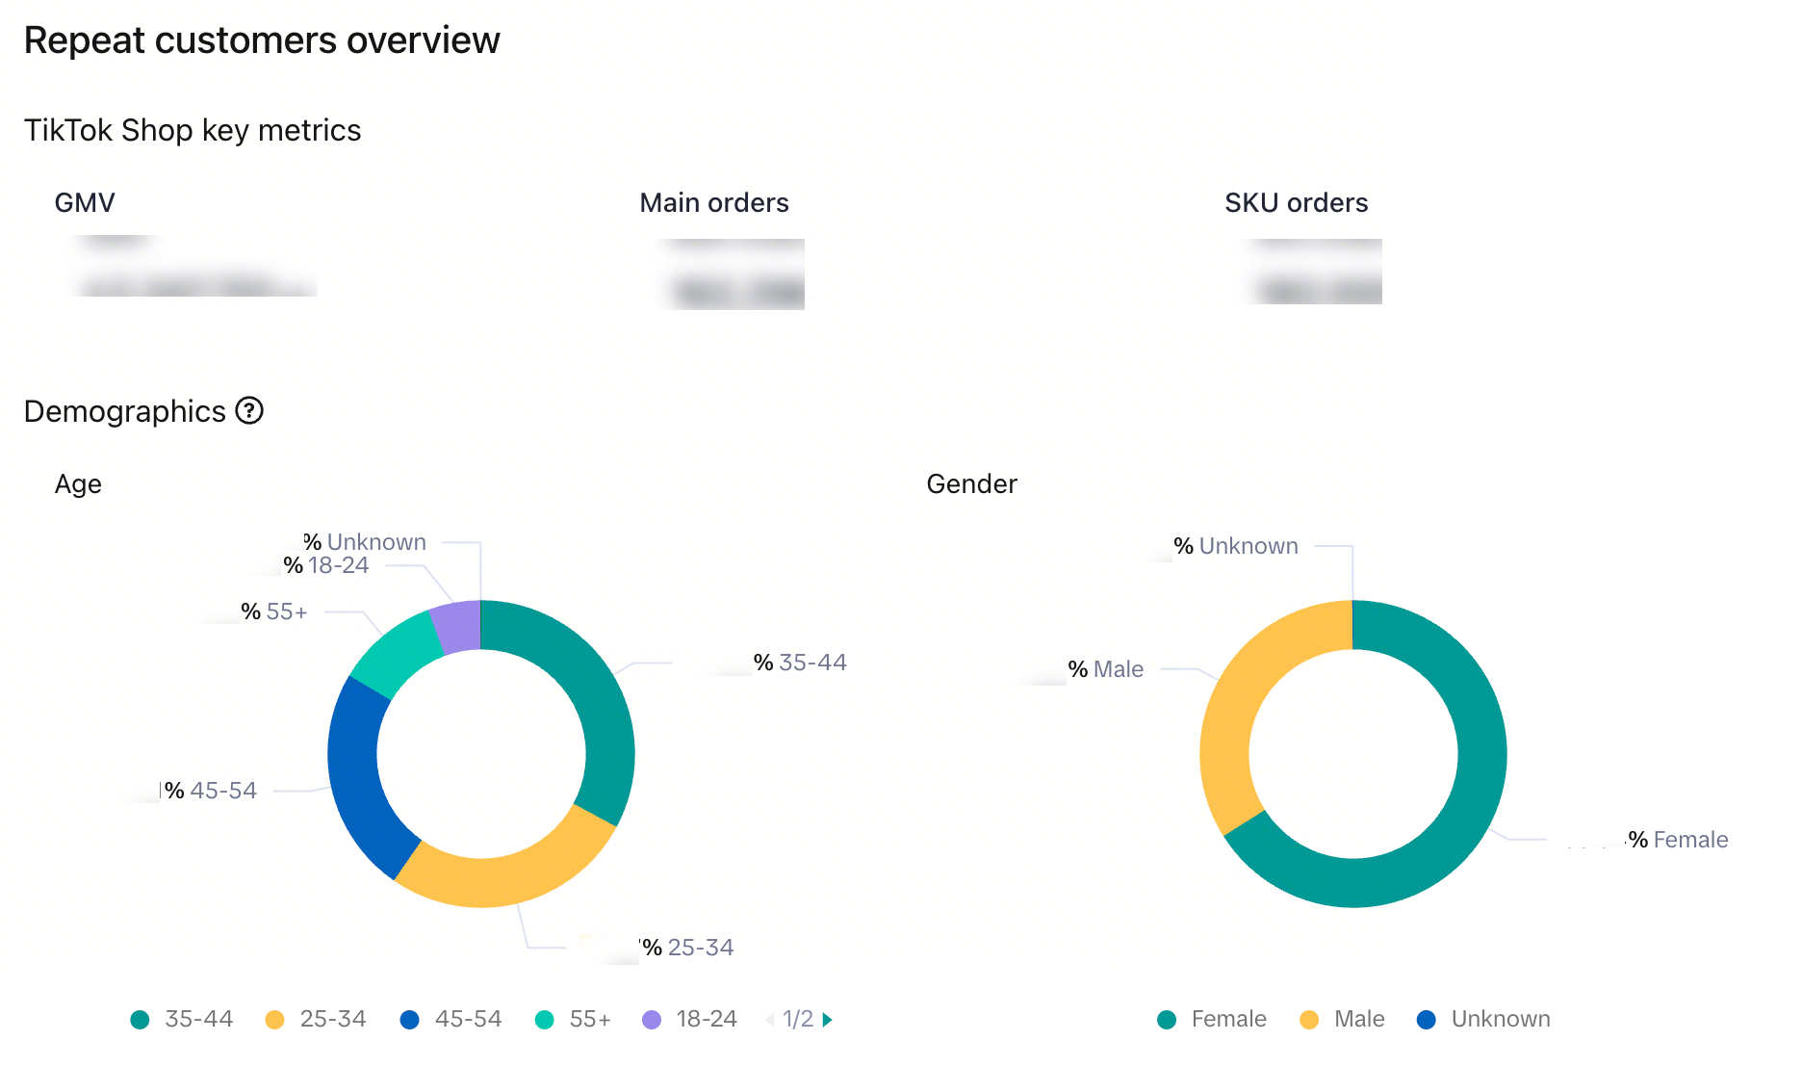This screenshot has width=1802, height=1067.
Task: Toggle Unknown in the gender legend
Action: pyautogui.click(x=1483, y=1020)
